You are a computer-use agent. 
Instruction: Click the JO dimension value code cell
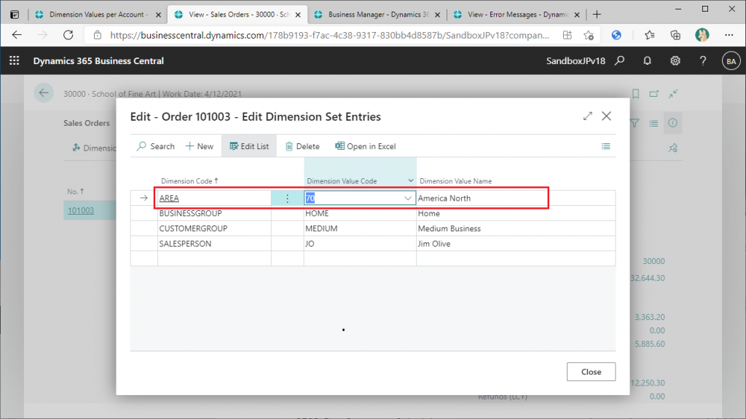pyautogui.click(x=360, y=244)
